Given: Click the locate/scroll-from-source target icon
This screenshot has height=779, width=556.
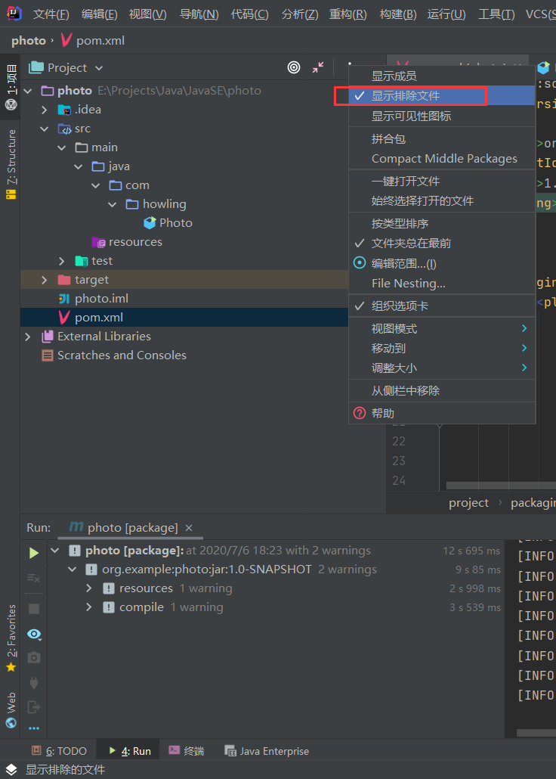Looking at the screenshot, I should click(294, 67).
